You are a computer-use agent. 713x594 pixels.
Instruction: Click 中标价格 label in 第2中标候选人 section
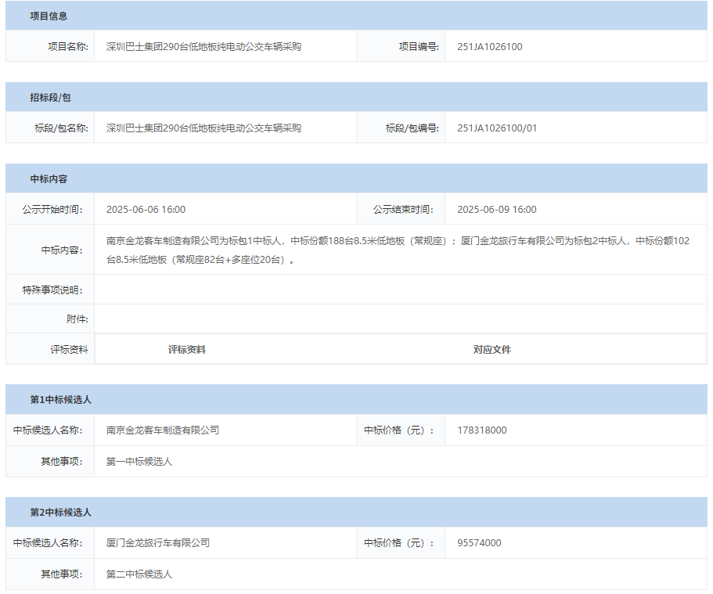point(399,543)
